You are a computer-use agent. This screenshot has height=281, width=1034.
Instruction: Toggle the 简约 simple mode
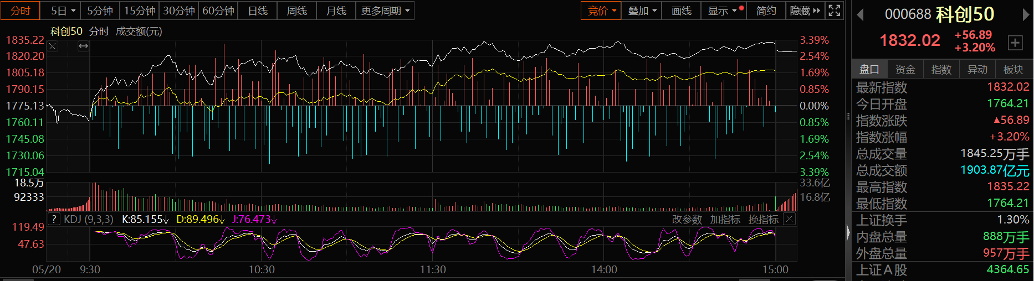pyautogui.click(x=766, y=11)
